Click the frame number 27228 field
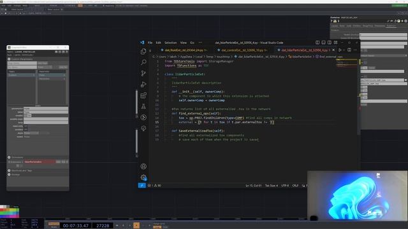408x229 pixels. tap(103, 226)
